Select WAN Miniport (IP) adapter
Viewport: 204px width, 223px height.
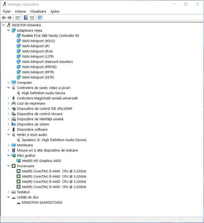point(36,46)
